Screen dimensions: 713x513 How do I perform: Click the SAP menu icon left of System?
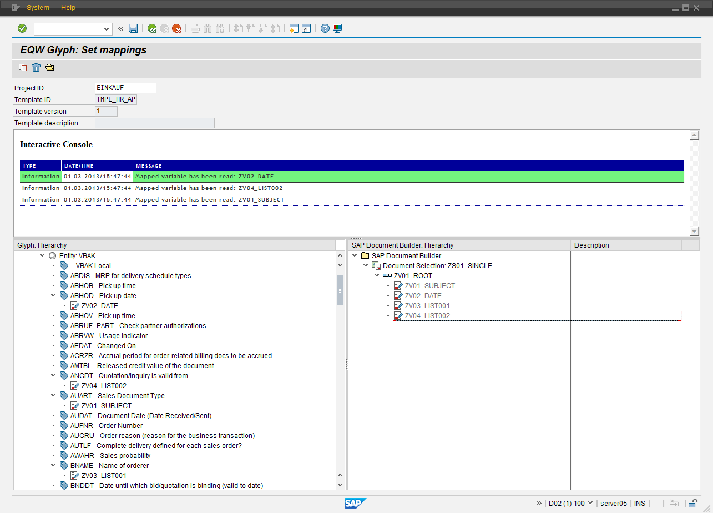coord(16,8)
